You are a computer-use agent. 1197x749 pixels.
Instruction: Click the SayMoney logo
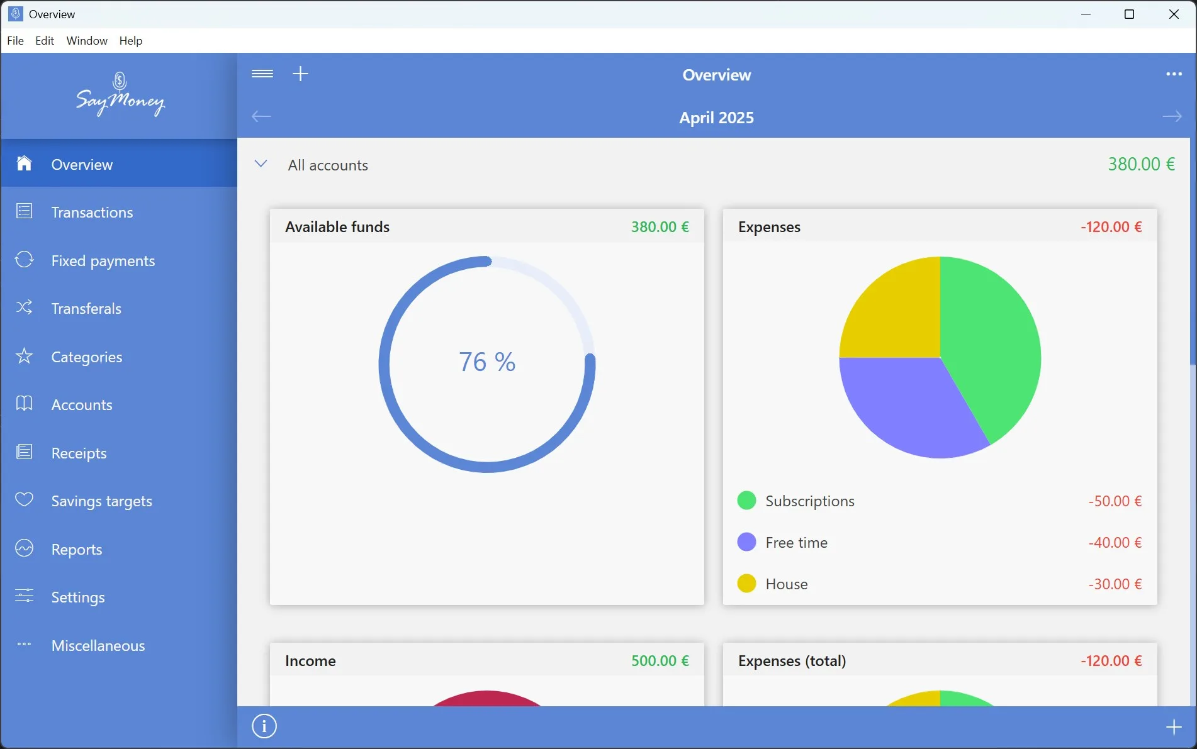pos(120,94)
